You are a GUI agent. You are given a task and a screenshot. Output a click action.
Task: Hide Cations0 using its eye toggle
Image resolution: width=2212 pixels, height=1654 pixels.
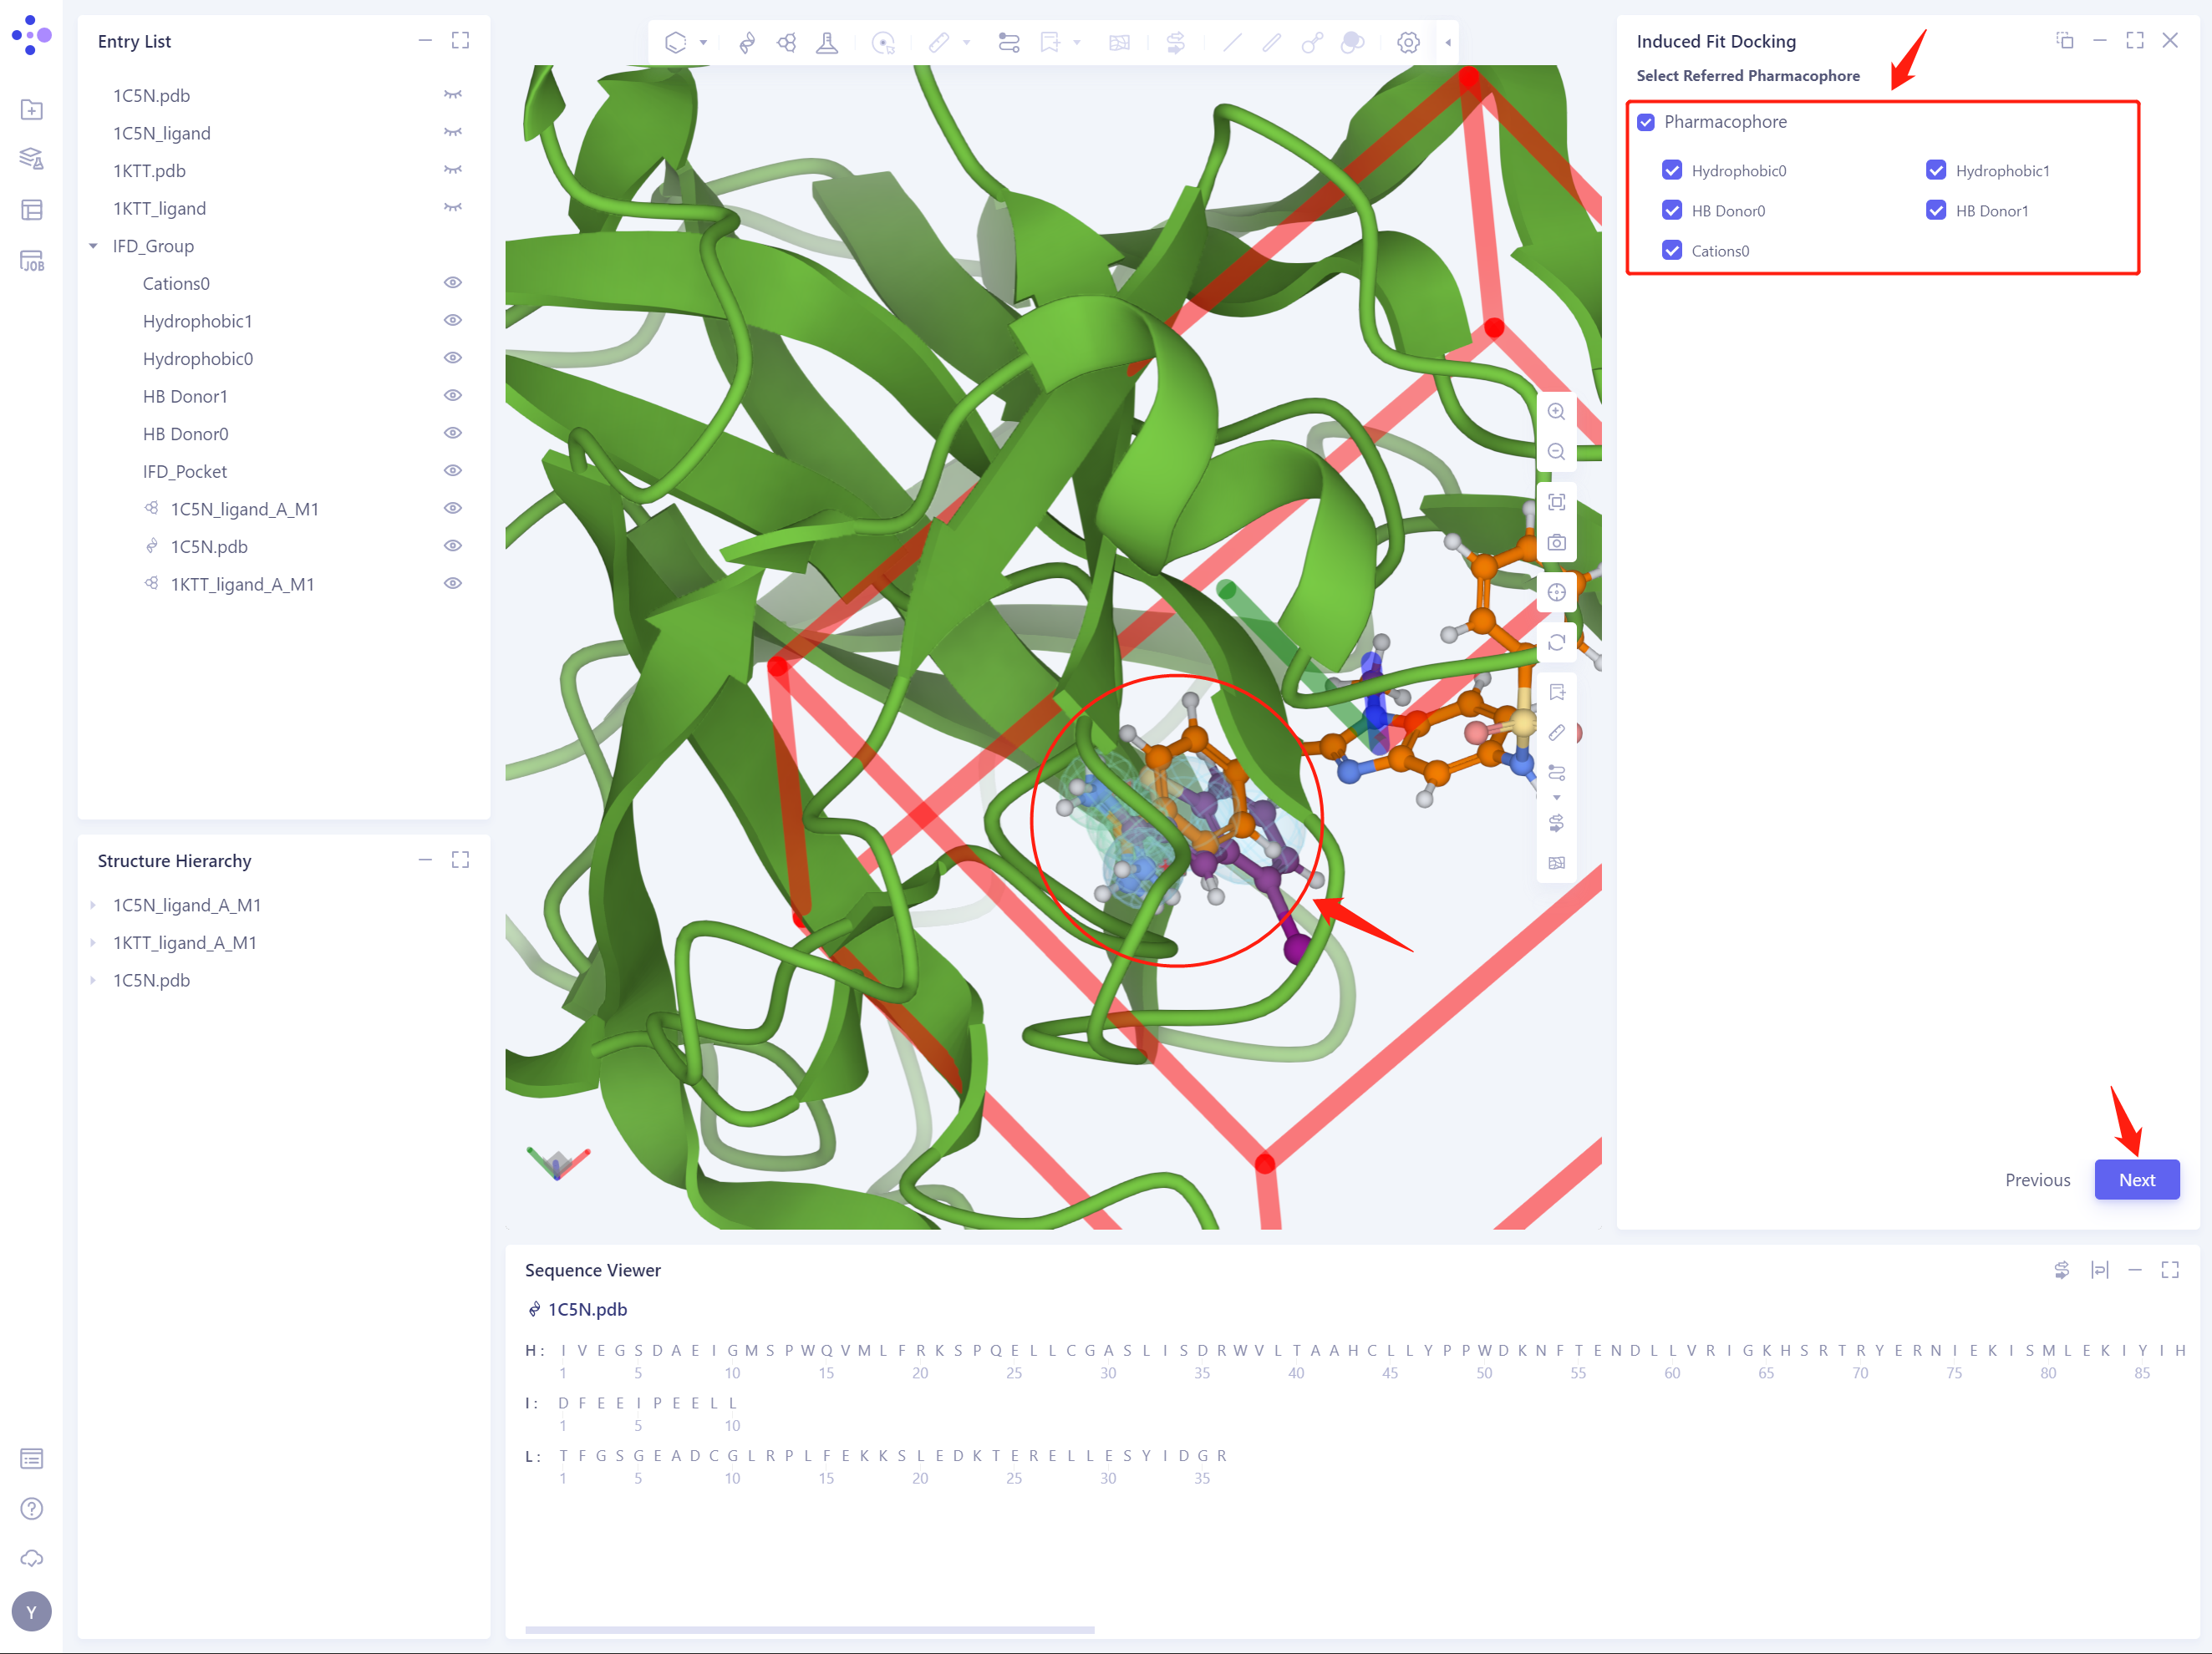tap(452, 282)
